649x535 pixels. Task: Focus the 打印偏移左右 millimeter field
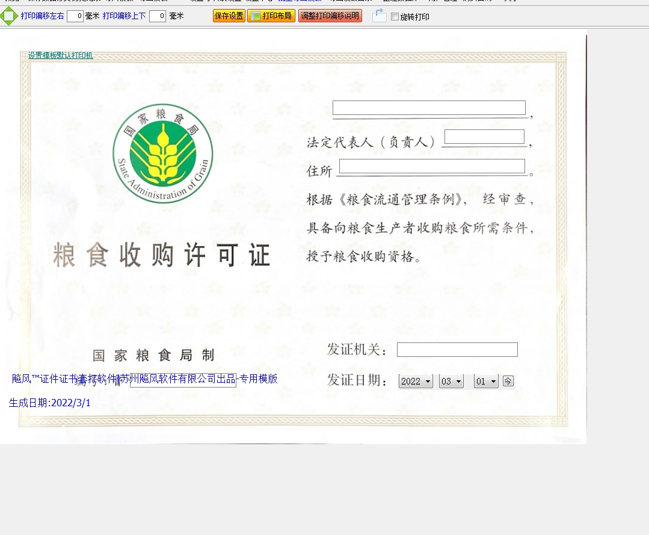tap(75, 16)
